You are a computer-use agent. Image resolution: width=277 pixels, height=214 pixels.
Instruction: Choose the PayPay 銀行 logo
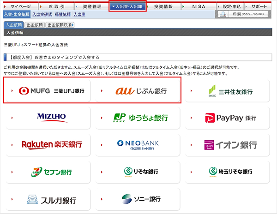tap(230, 118)
